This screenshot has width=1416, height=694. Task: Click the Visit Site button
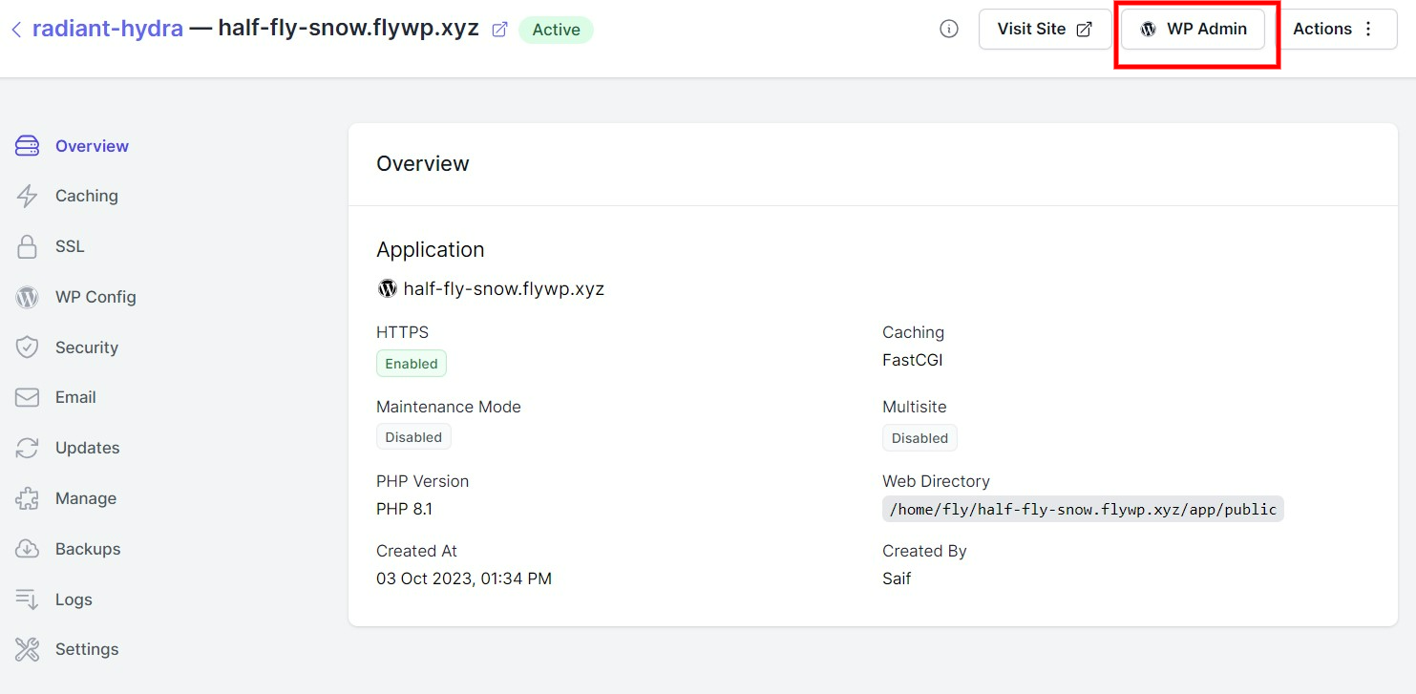[x=1045, y=29]
